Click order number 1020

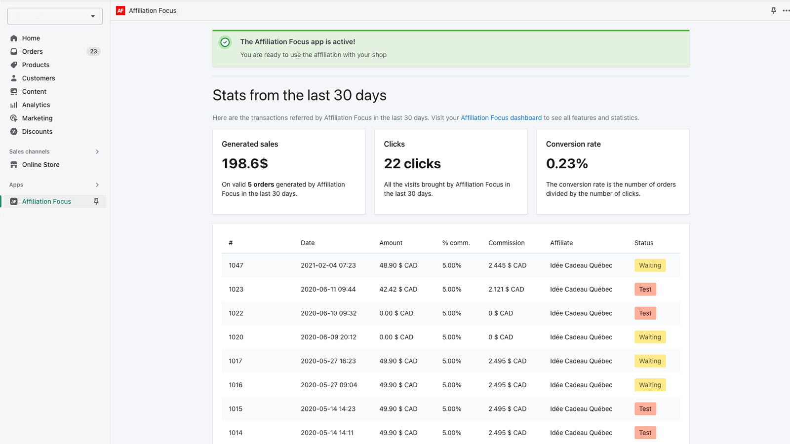(x=236, y=337)
